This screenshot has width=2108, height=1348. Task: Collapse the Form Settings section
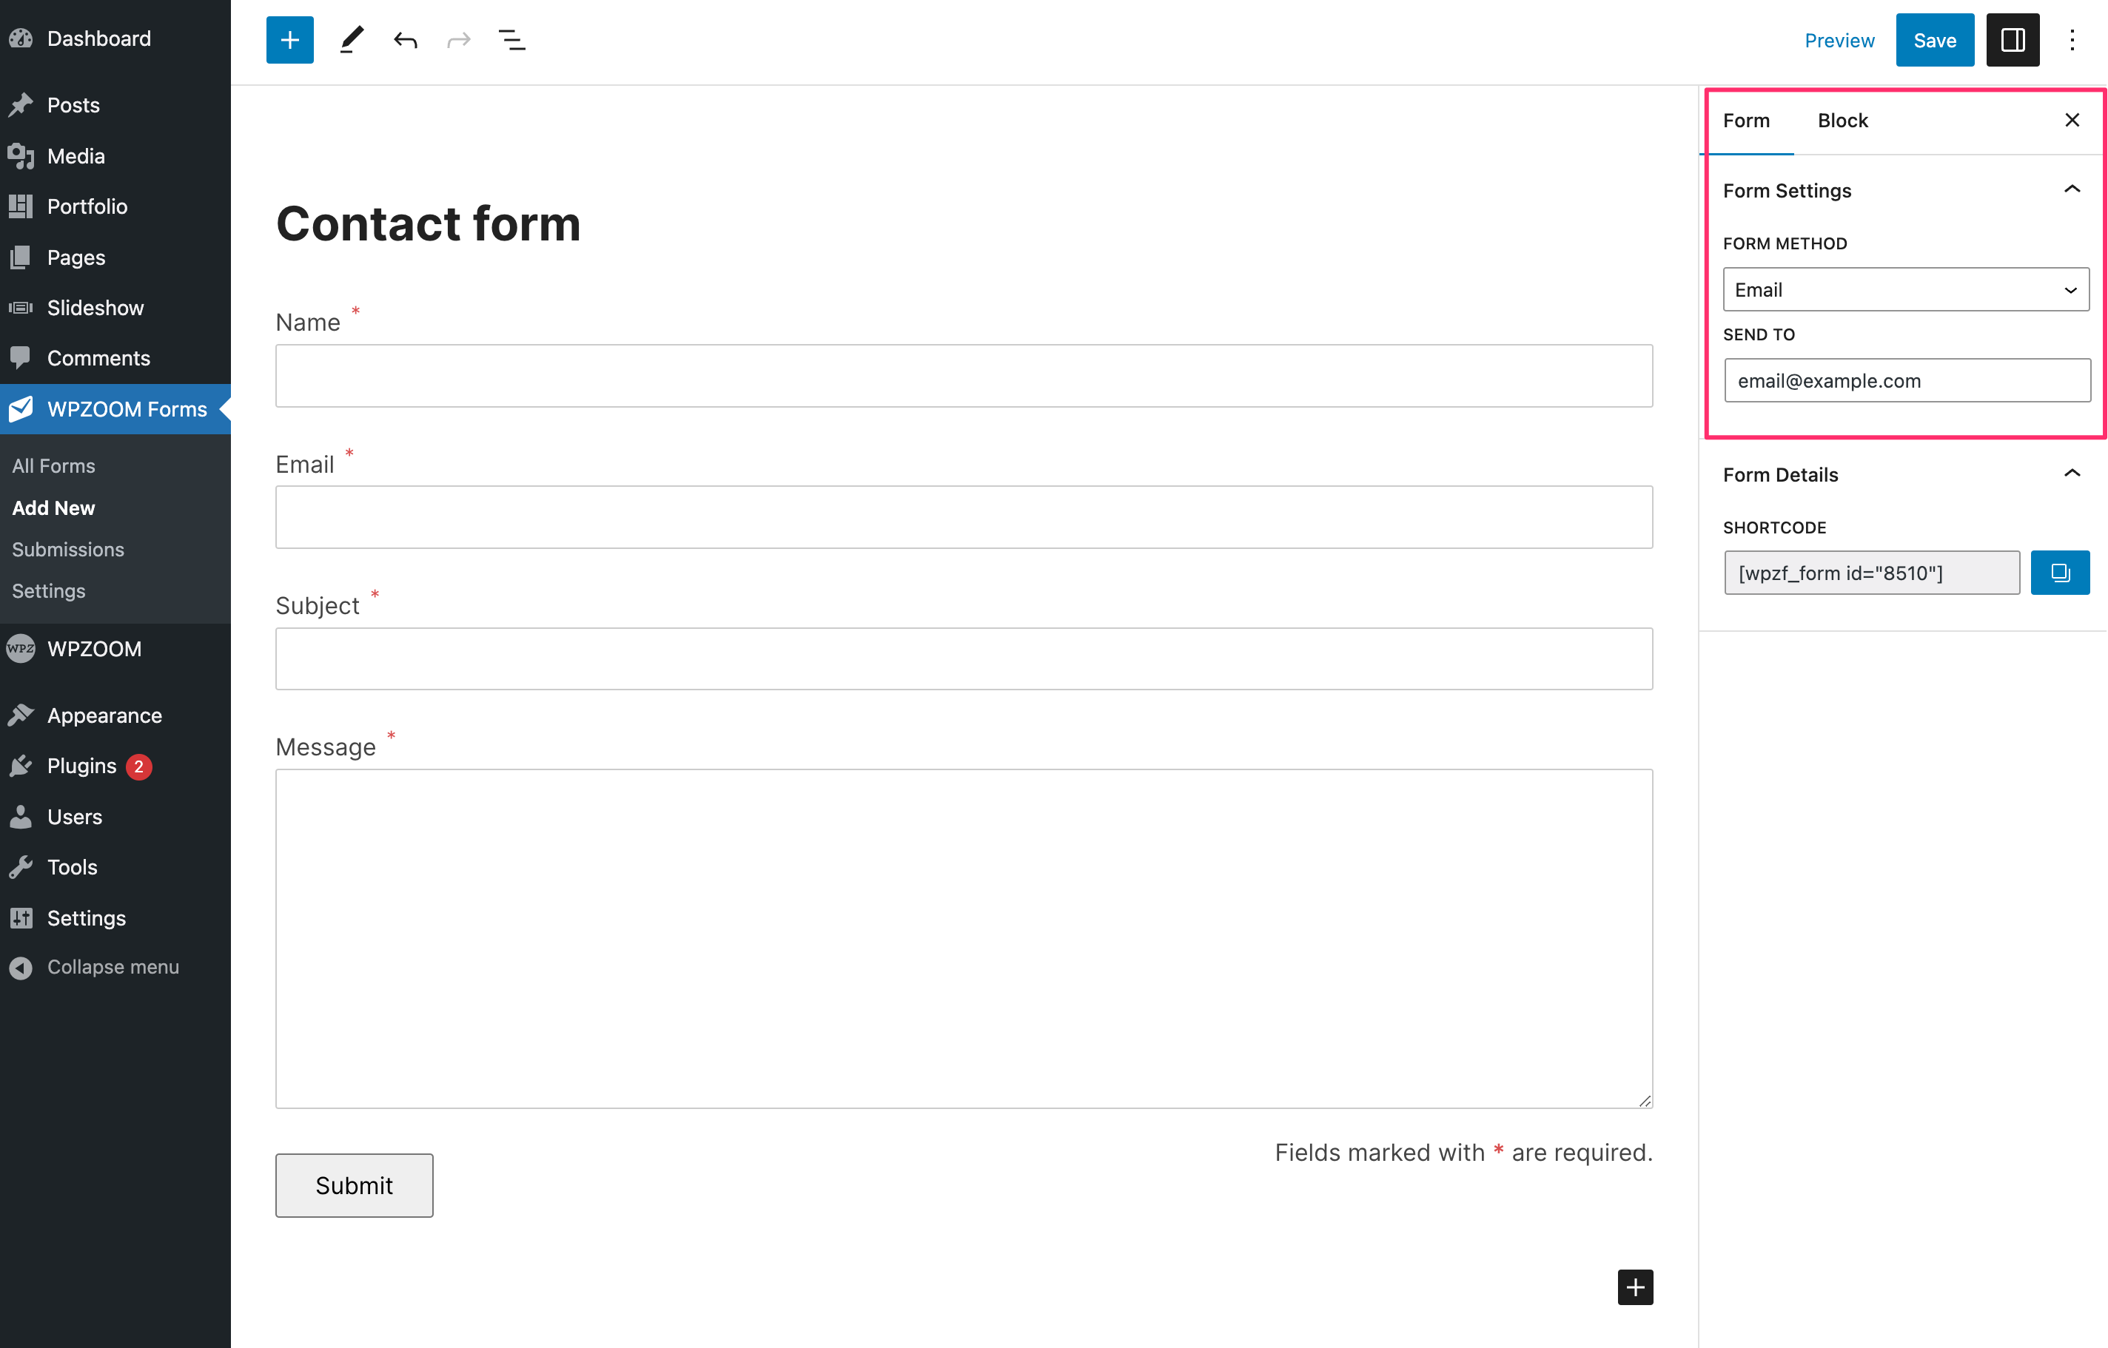pos(2071,190)
